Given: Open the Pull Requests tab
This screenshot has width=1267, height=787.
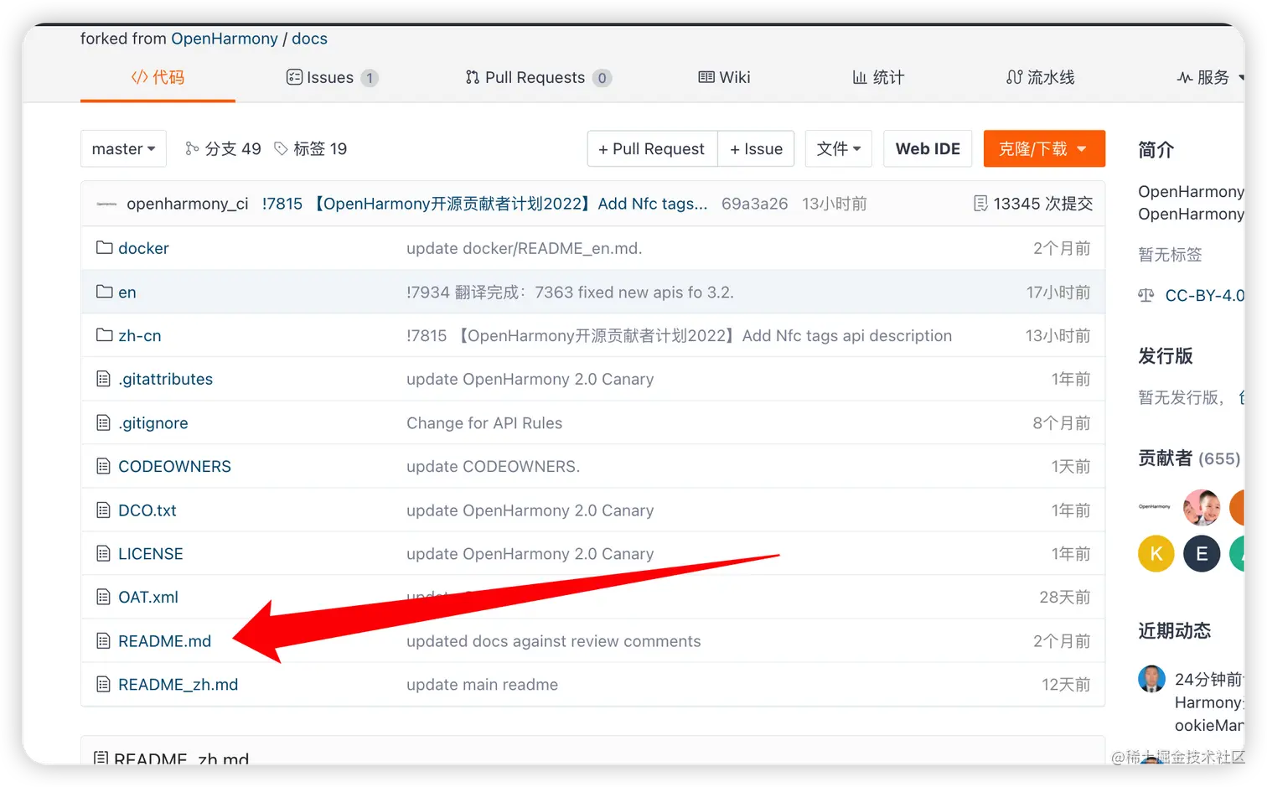Looking at the screenshot, I should 538,77.
